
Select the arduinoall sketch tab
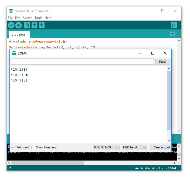(x=19, y=35)
